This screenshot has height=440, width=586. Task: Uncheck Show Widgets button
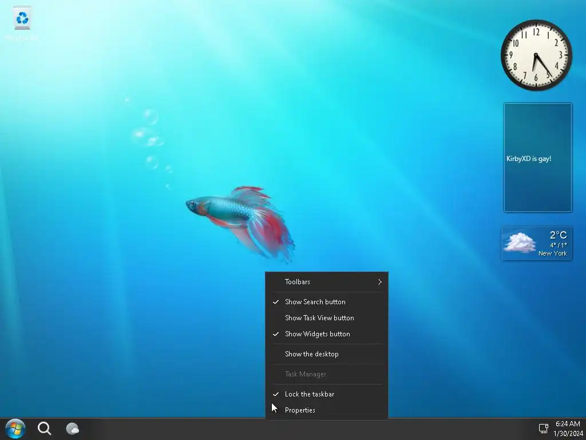pos(327,334)
